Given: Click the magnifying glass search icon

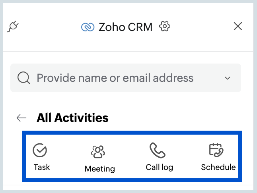Looking at the screenshot, I should [x=24, y=78].
